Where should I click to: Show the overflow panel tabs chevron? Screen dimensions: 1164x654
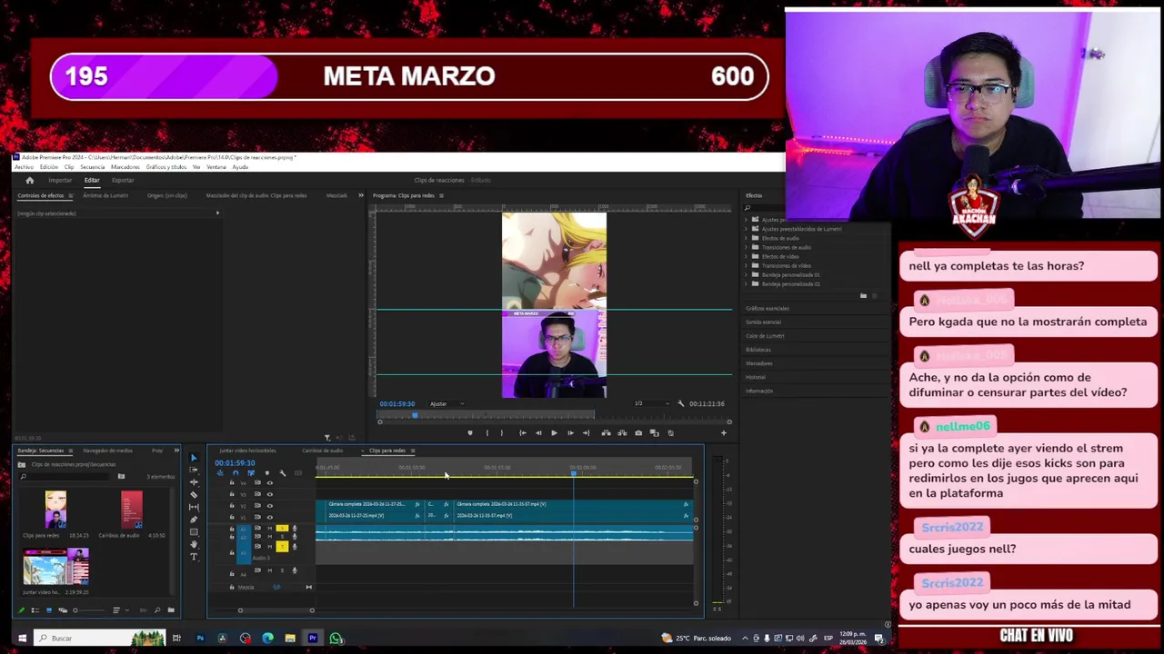tap(360, 195)
